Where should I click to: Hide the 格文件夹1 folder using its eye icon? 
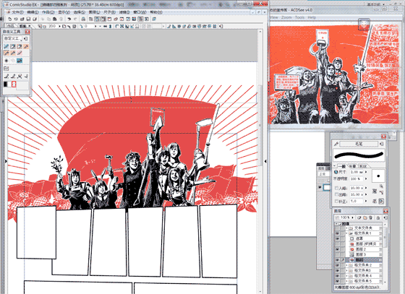point(337,233)
